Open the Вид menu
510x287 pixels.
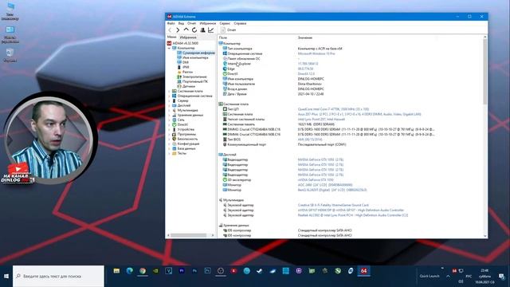click(x=181, y=23)
